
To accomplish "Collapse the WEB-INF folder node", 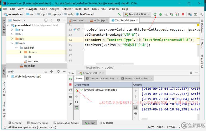I will (16, 48).
